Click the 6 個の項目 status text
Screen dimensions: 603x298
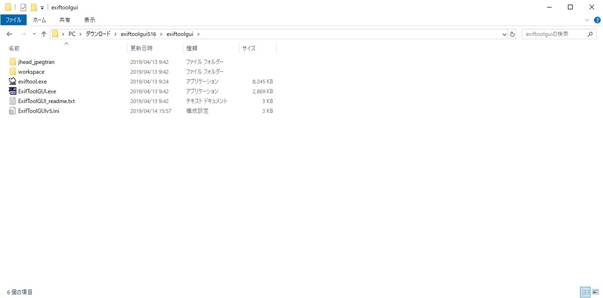click(x=20, y=292)
